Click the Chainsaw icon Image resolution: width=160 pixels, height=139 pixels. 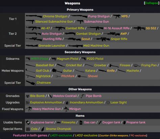pyautogui.click(x=31, y=83)
